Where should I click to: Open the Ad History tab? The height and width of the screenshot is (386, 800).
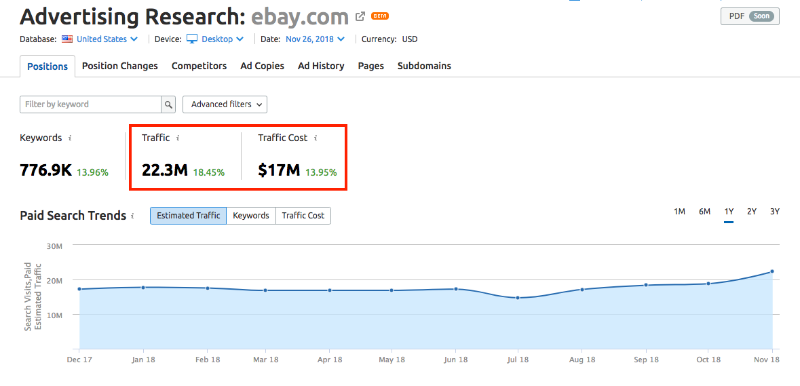(x=321, y=66)
